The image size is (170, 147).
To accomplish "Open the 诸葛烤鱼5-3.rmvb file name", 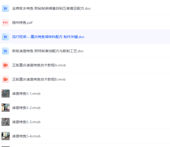I will (26, 122).
